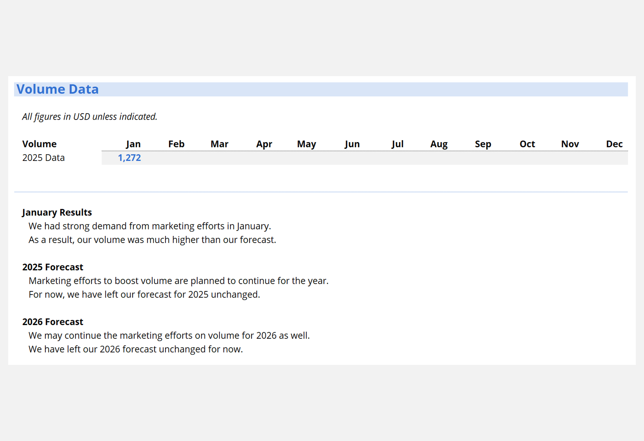Click the Dec column header
The height and width of the screenshot is (441, 644).
[614, 144]
